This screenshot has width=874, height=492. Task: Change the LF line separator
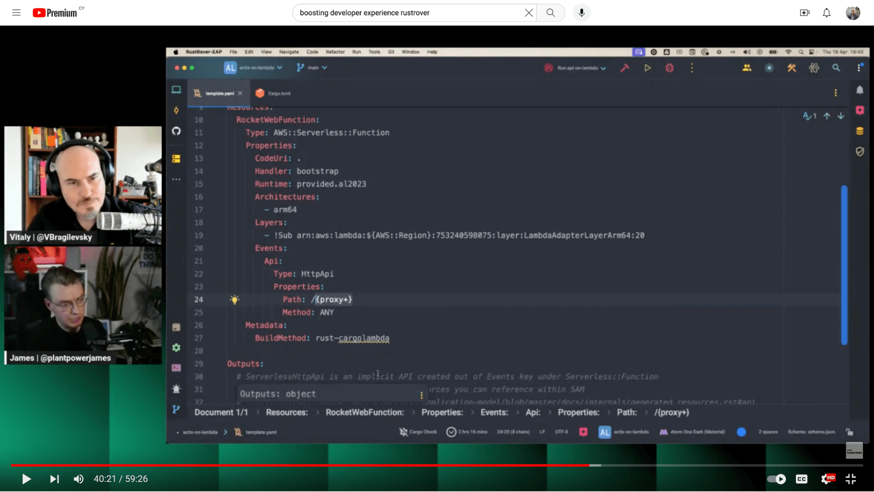(x=542, y=432)
